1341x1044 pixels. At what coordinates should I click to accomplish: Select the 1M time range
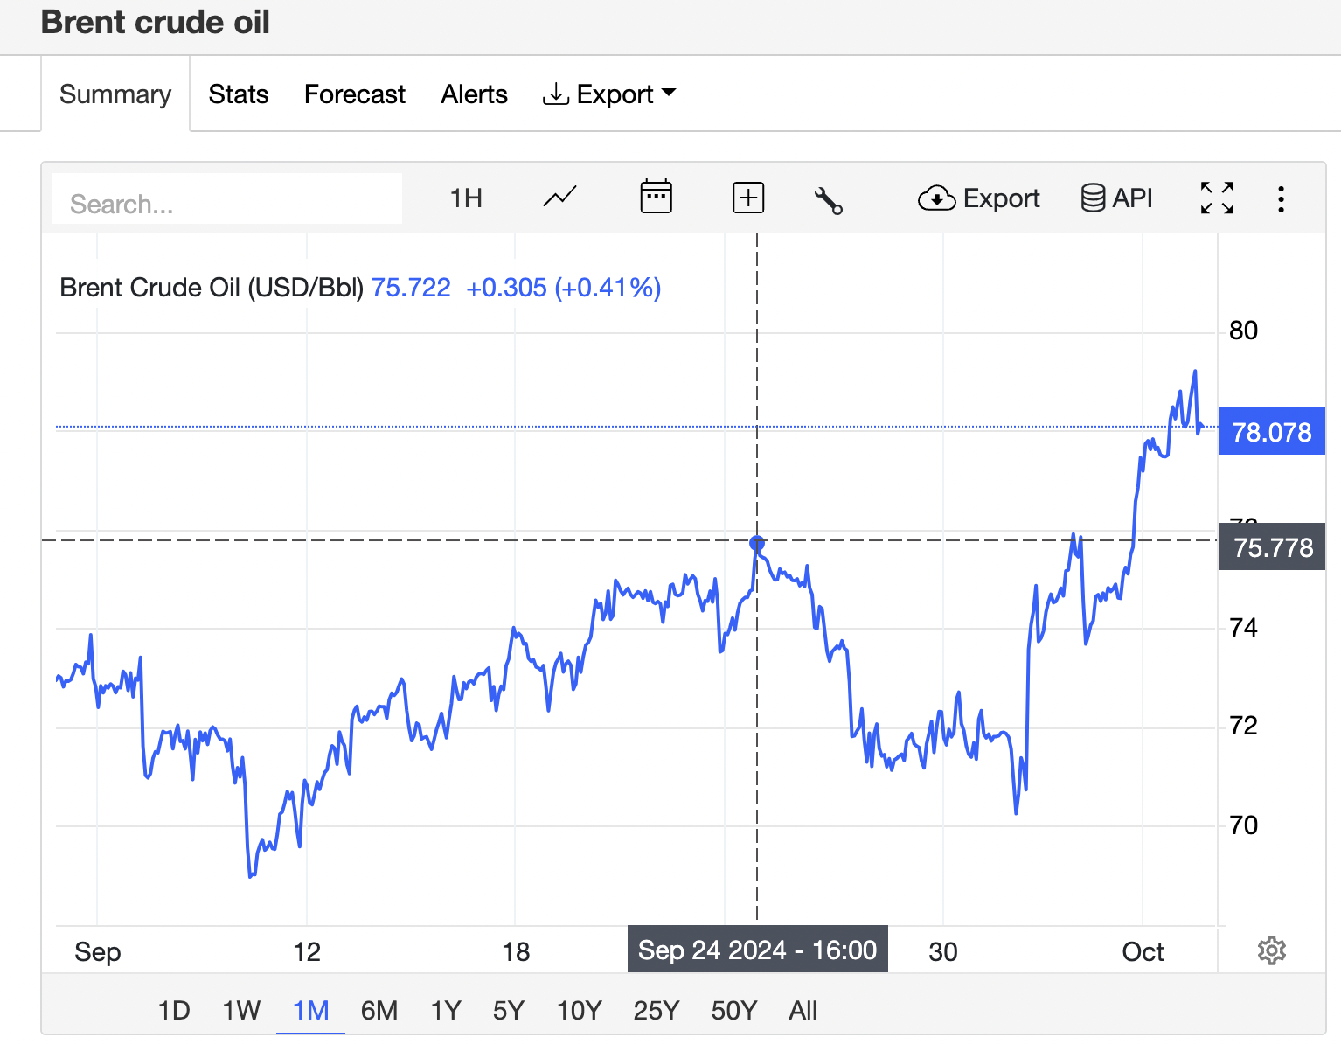coord(310,1011)
